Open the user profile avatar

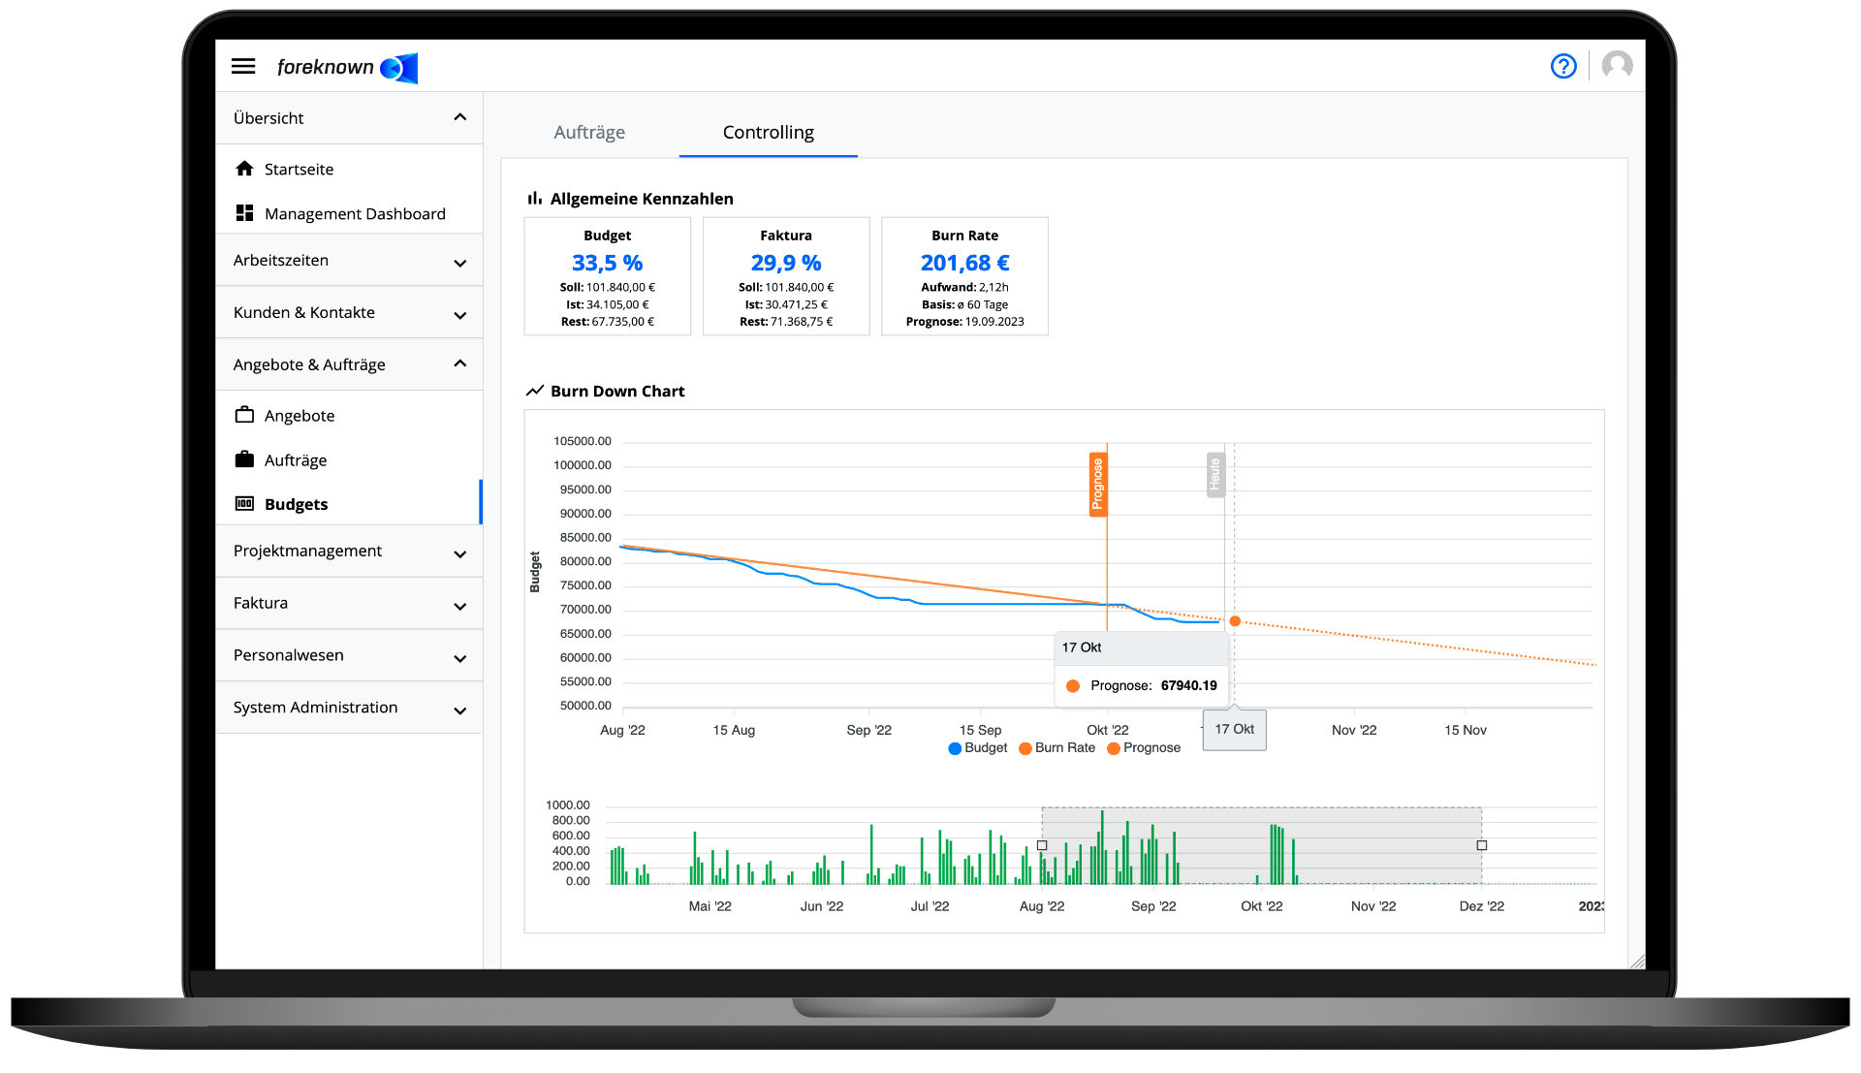coord(1617,66)
